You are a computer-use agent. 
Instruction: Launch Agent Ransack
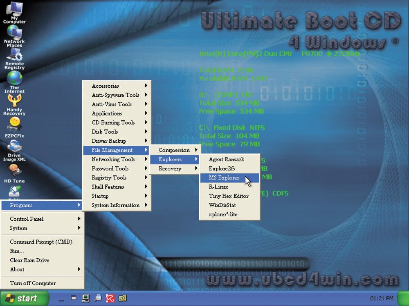pyautogui.click(x=229, y=159)
